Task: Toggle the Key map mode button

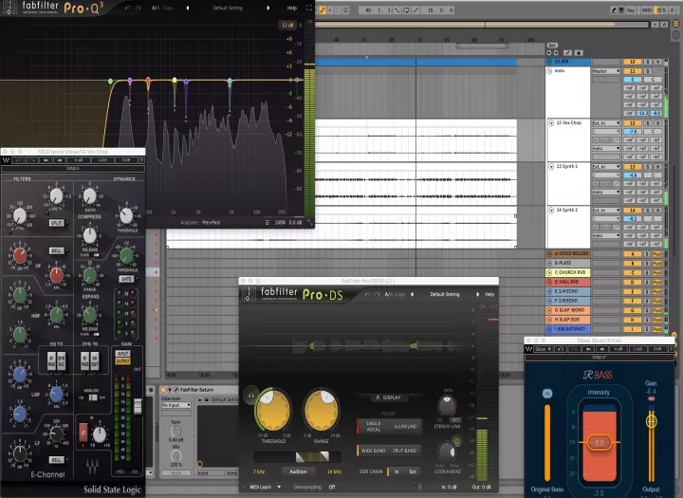Action: point(630,10)
